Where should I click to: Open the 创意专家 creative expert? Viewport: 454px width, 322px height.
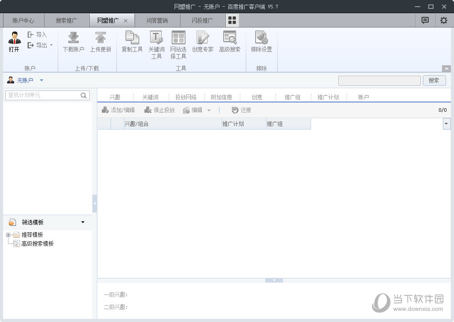click(x=203, y=38)
